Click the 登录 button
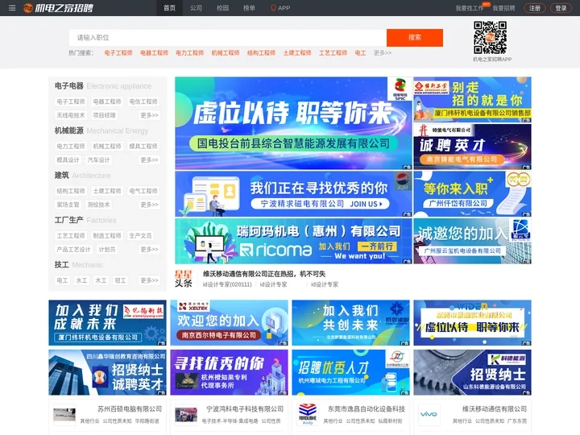580x435 pixels. point(561,8)
